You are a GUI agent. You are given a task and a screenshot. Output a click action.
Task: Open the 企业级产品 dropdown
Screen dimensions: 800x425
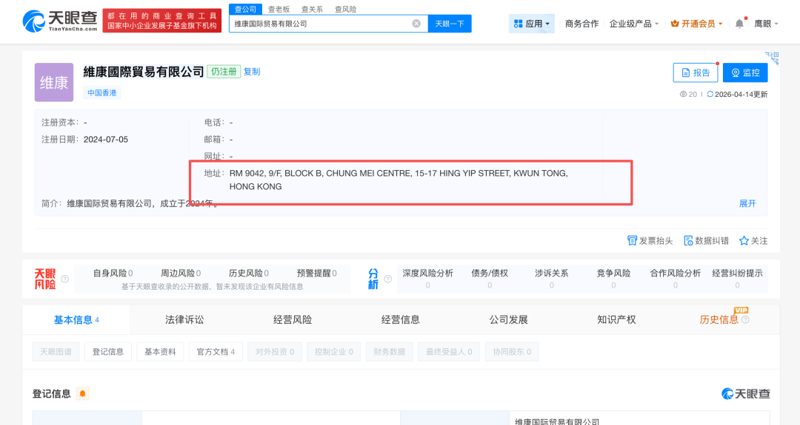click(633, 24)
